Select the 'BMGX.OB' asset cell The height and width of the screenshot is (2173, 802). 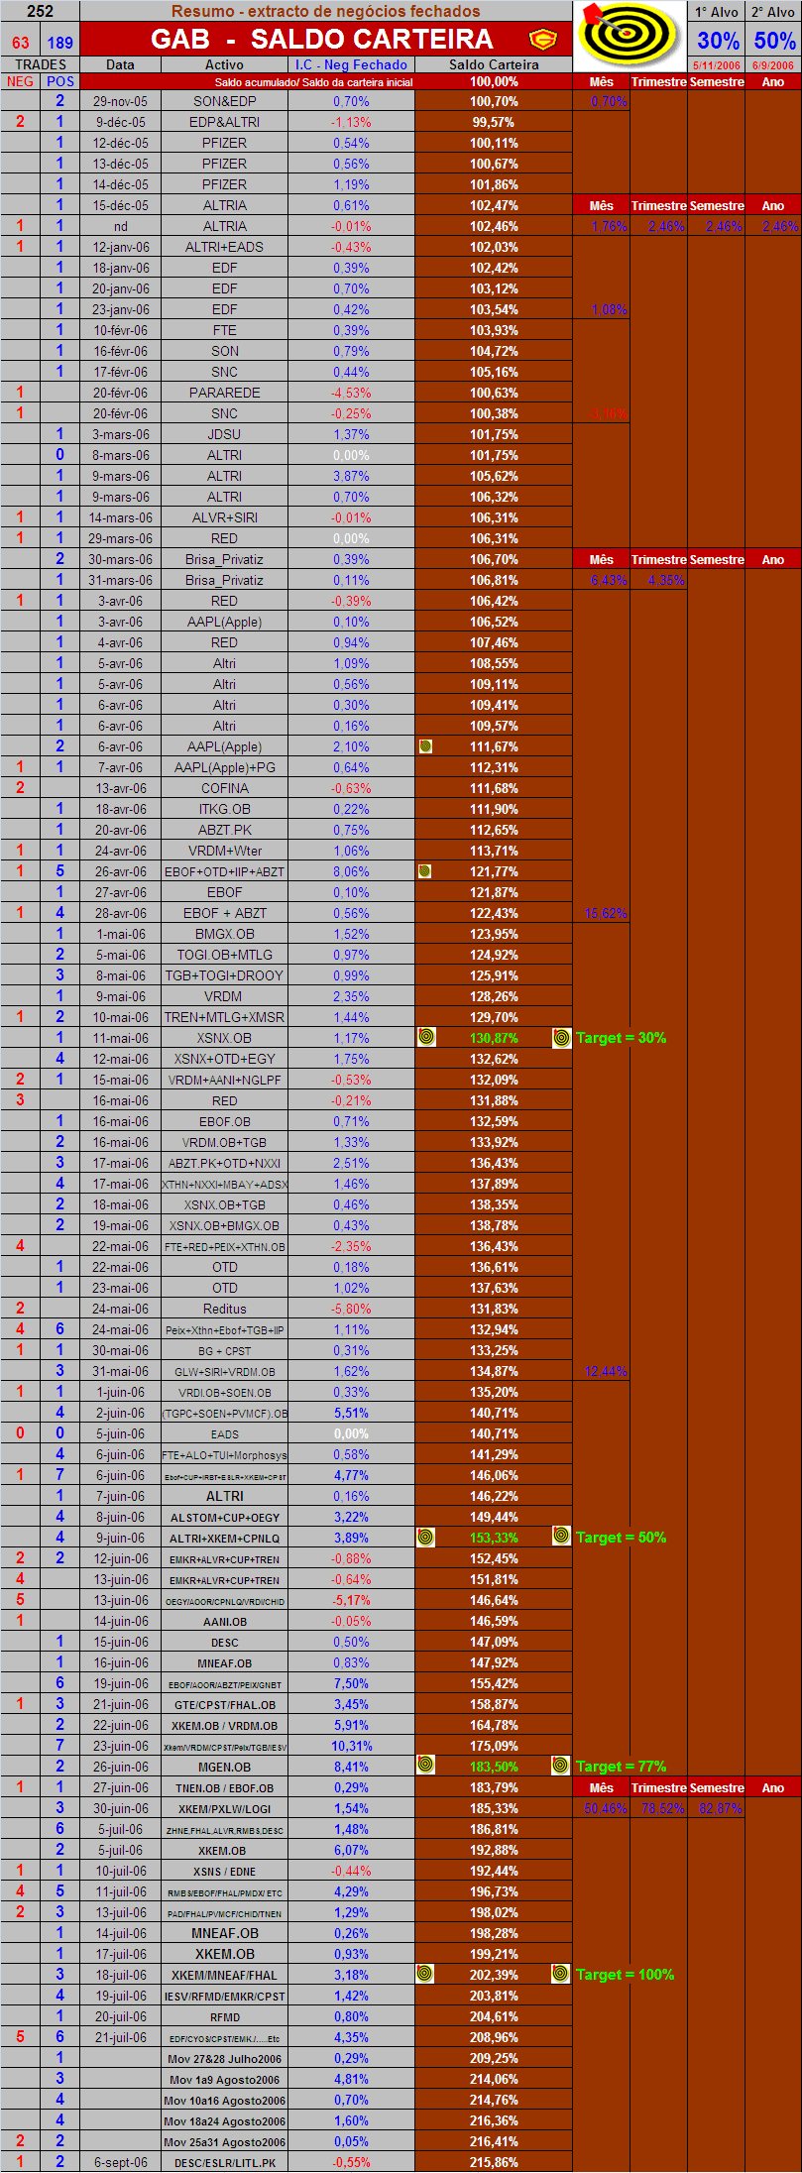pos(225,934)
